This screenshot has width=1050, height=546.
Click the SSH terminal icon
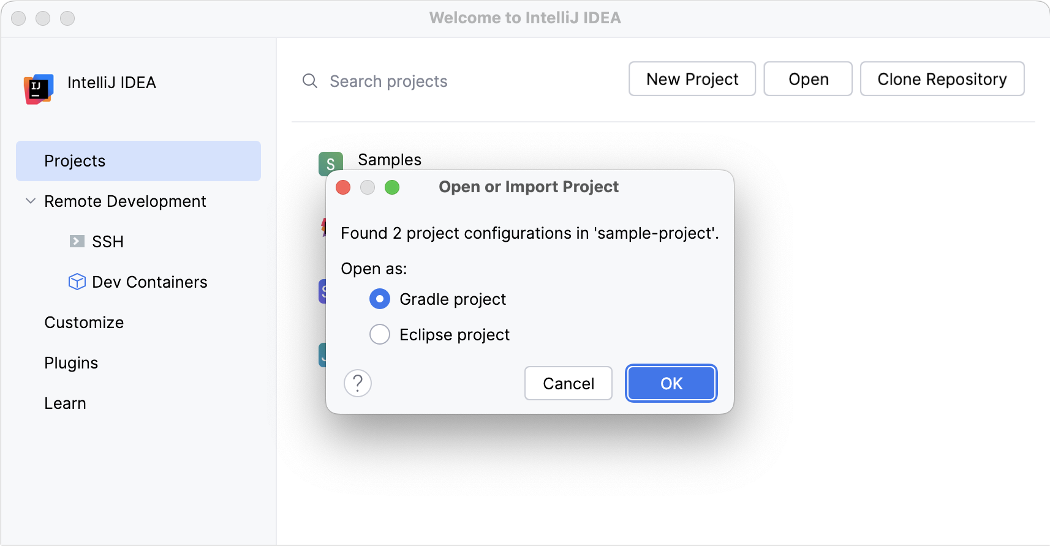pyautogui.click(x=77, y=241)
